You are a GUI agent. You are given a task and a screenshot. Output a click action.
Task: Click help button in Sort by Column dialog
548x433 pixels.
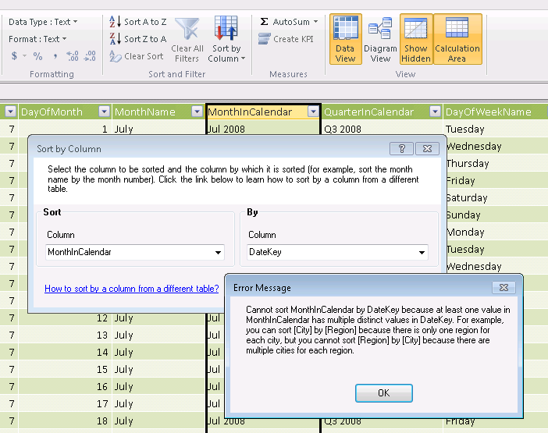pyautogui.click(x=401, y=149)
